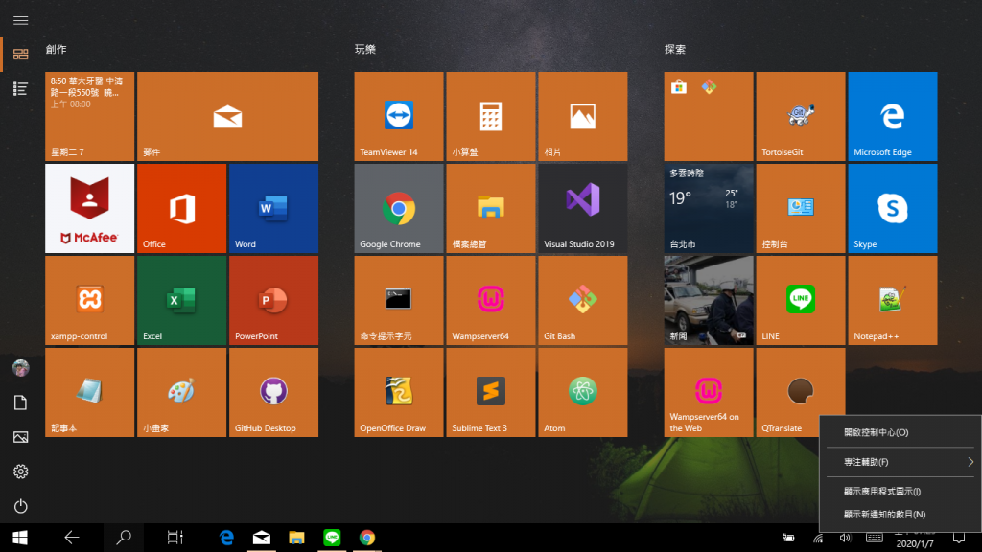Select 開啟控制中心(O) from context menu
This screenshot has width=982, height=552.
900,432
